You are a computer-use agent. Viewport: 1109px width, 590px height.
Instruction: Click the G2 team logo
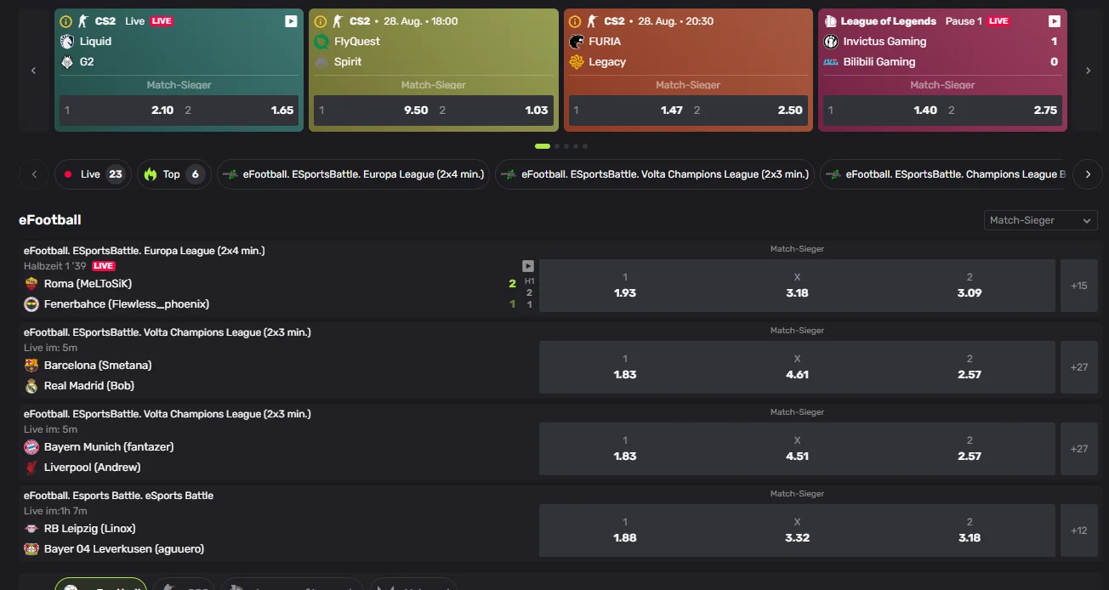click(x=67, y=62)
